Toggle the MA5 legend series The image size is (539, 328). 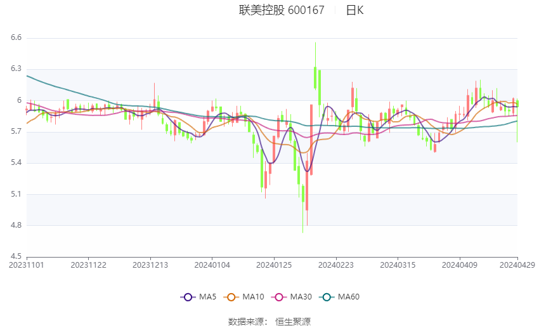point(198,297)
